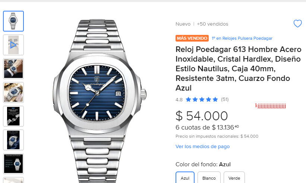The height and width of the screenshot is (183, 306).
Task: View thumbnail of watch on golden background
Action: pos(13,92)
